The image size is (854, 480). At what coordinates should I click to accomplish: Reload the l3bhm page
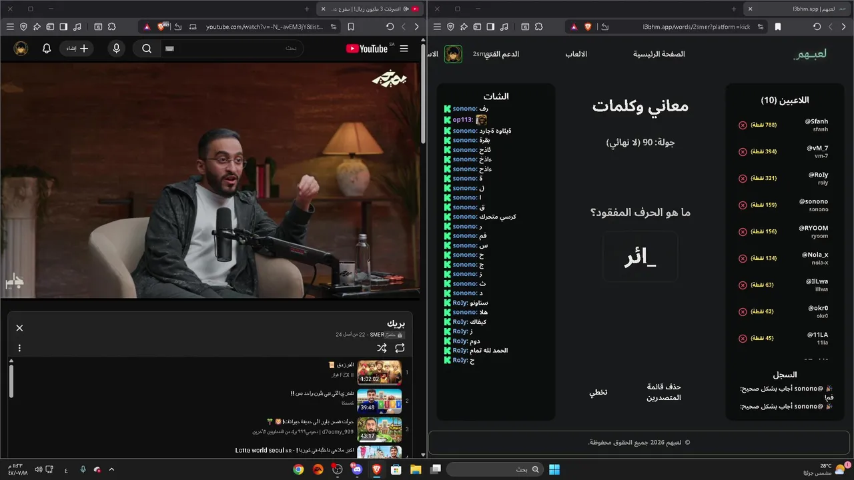point(817,27)
